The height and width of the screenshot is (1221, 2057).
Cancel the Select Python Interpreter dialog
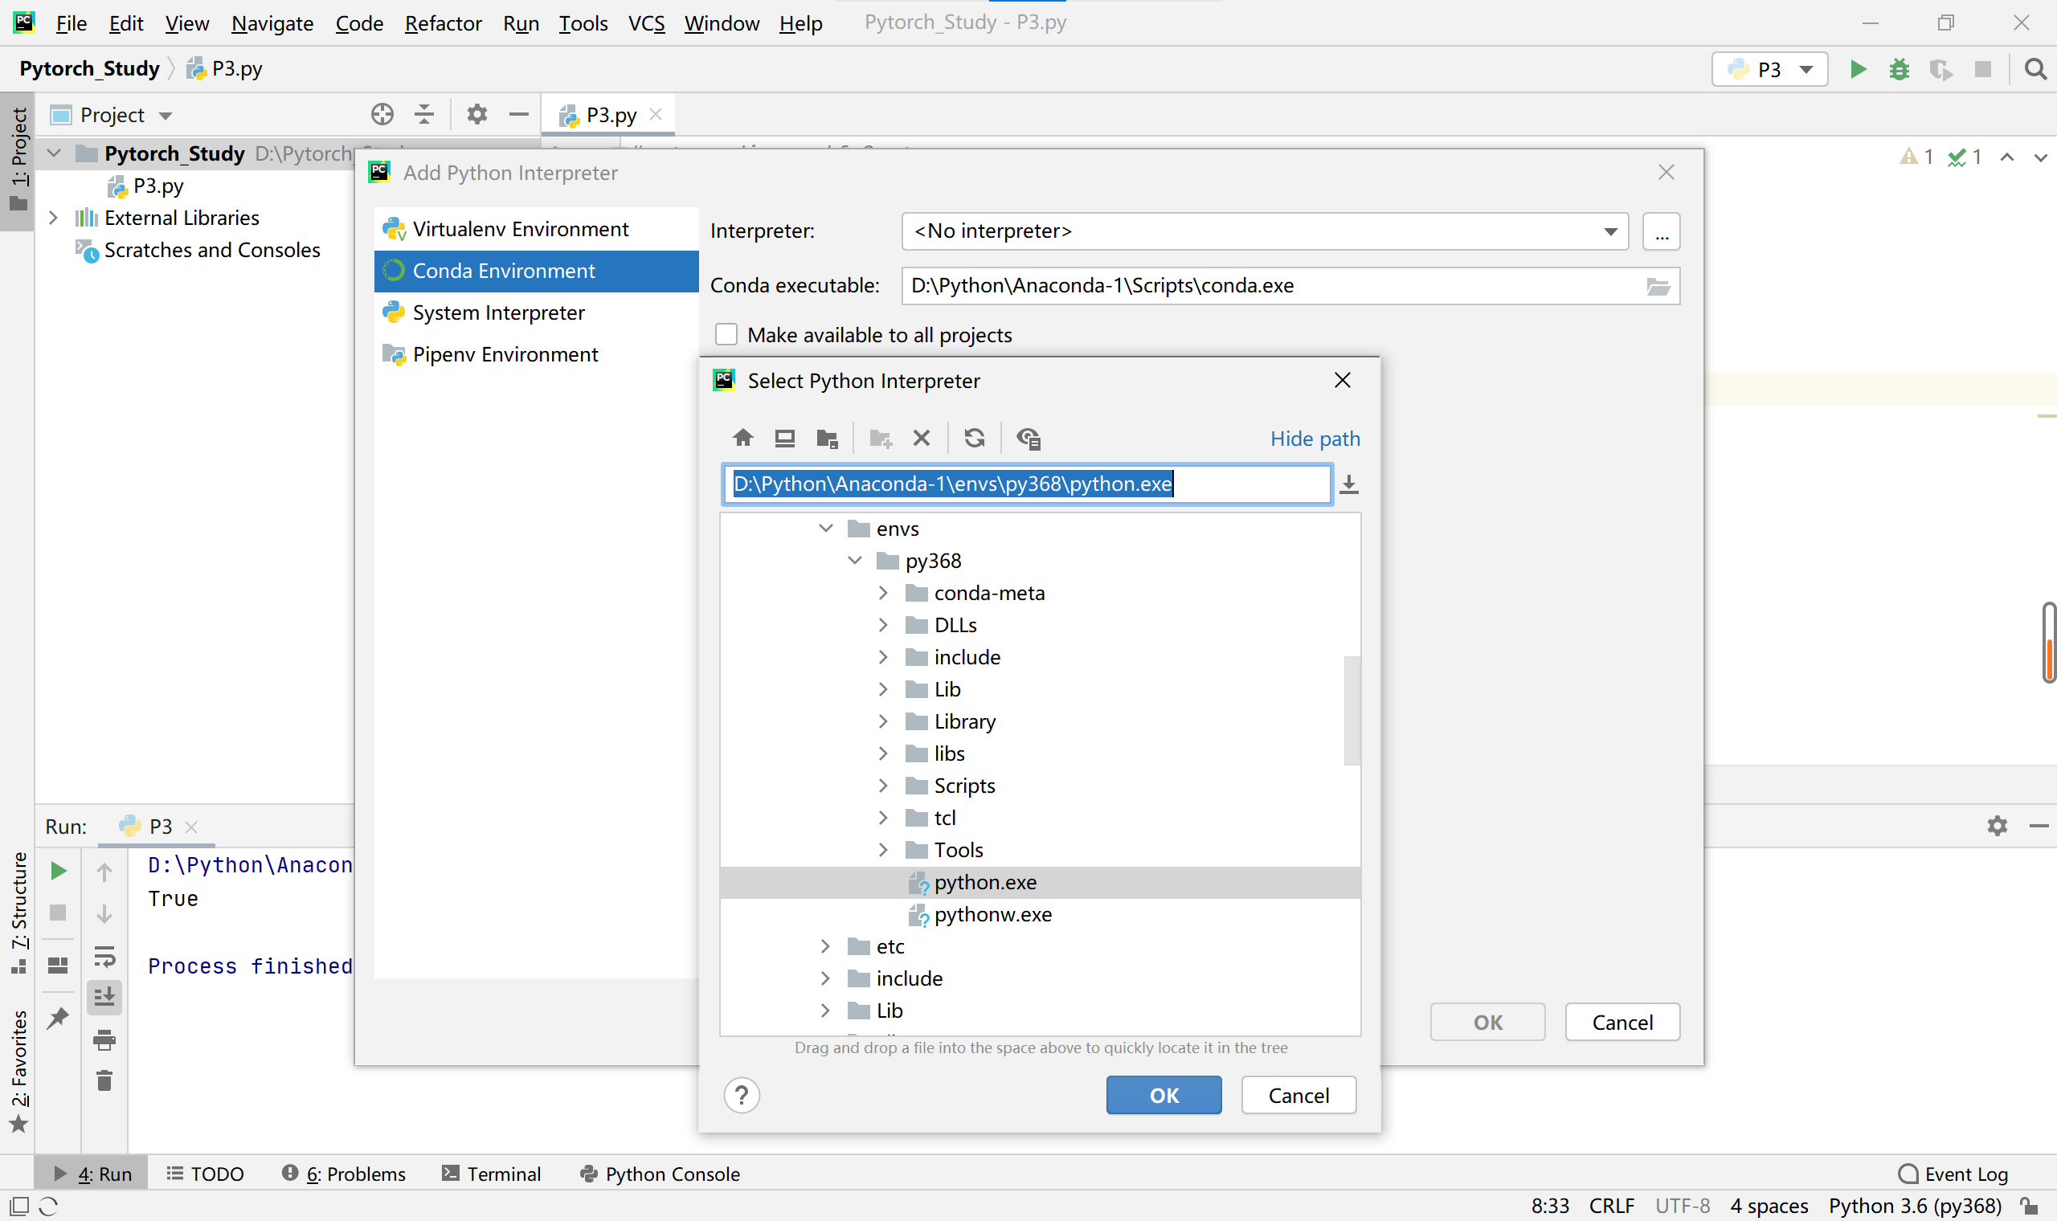(1299, 1096)
